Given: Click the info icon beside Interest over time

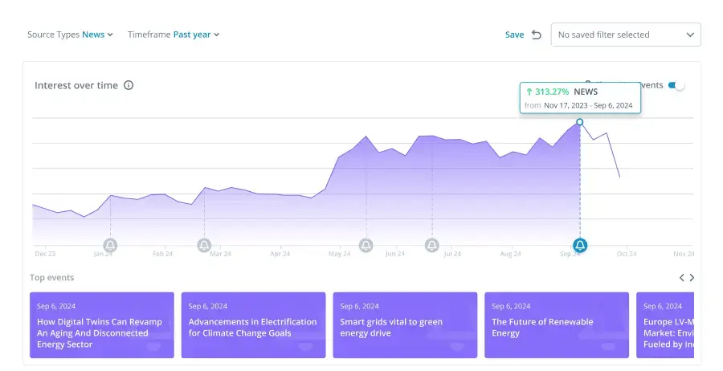Looking at the screenshot, I should pyautogui.click(x=129, y=86).
